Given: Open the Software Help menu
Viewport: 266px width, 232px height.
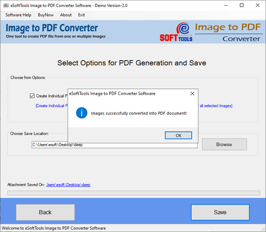Looking at the screenshot, I should (18, 15).
